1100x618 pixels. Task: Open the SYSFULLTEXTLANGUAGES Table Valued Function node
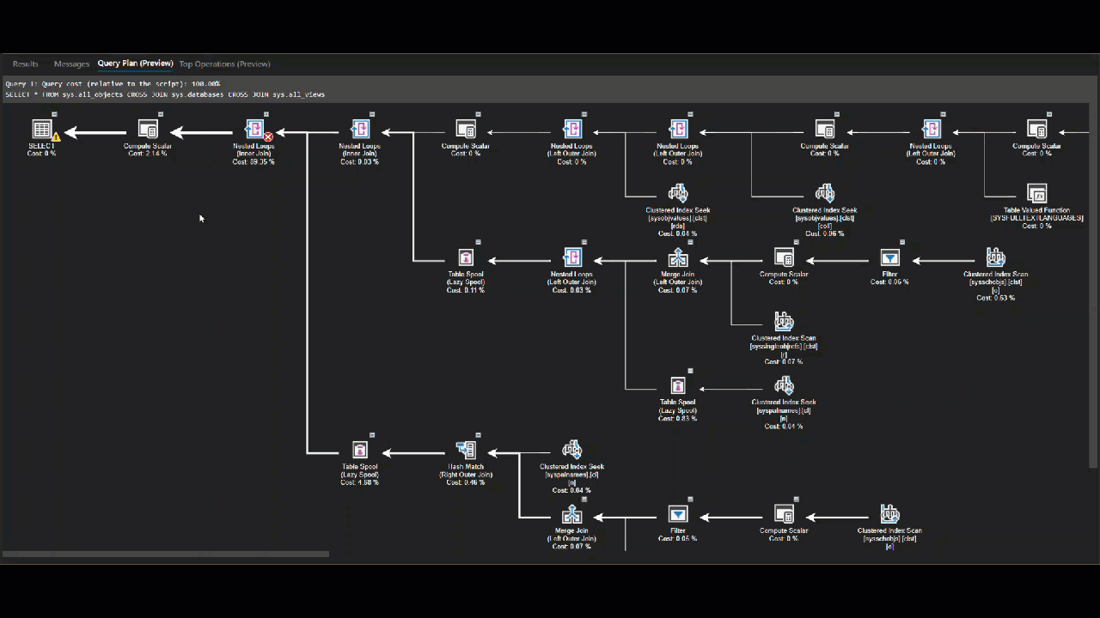(x=1036, y=194)
